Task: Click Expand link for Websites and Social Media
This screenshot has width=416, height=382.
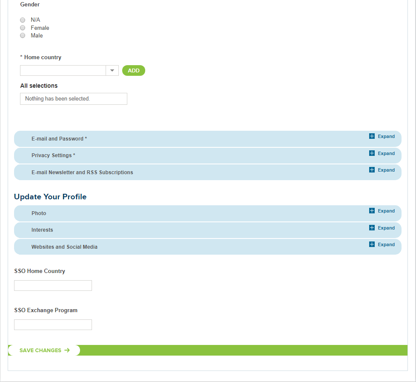Action: pos(386,244)
